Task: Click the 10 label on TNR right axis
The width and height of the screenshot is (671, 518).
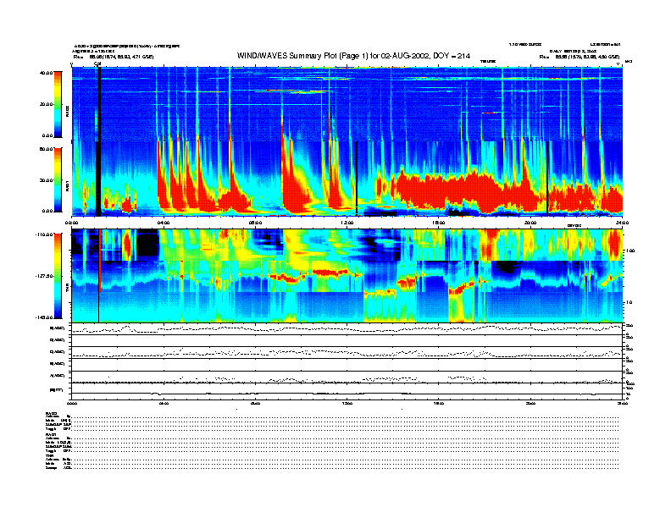Action: pyautogui.click(x=629, y=302)
